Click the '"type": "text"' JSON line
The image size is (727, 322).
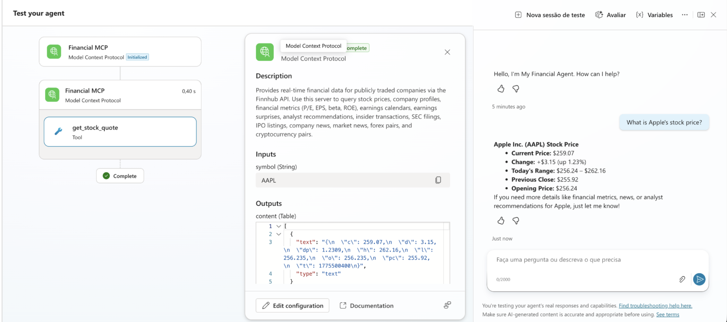318,274
